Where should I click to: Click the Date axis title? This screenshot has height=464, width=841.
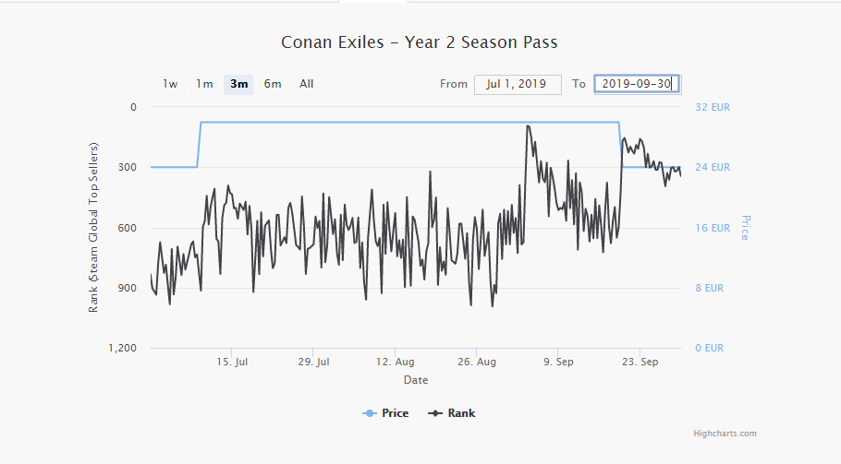(x=416, y=380)
